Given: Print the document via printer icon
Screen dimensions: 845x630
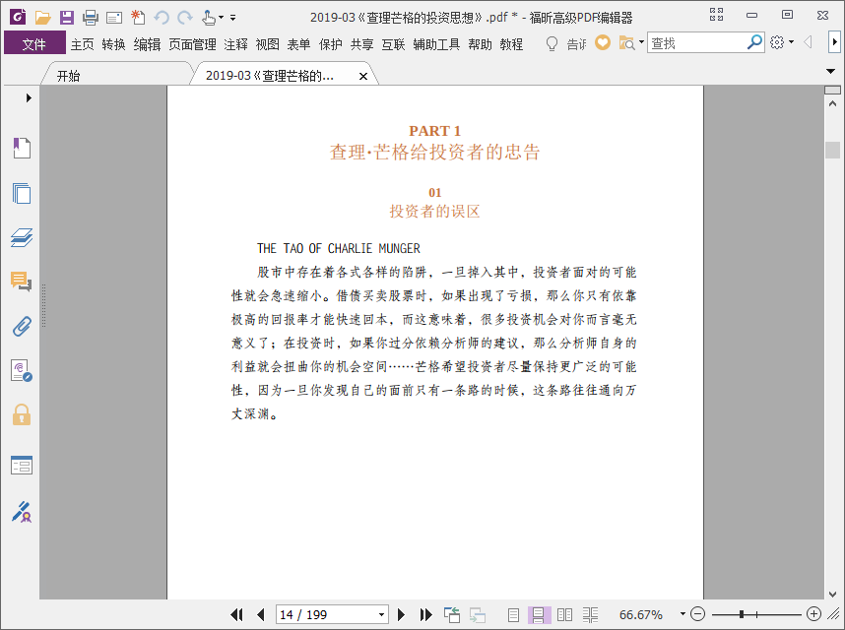Looking at the screenshot, I should pyautogui.click(x=90, y=18).
